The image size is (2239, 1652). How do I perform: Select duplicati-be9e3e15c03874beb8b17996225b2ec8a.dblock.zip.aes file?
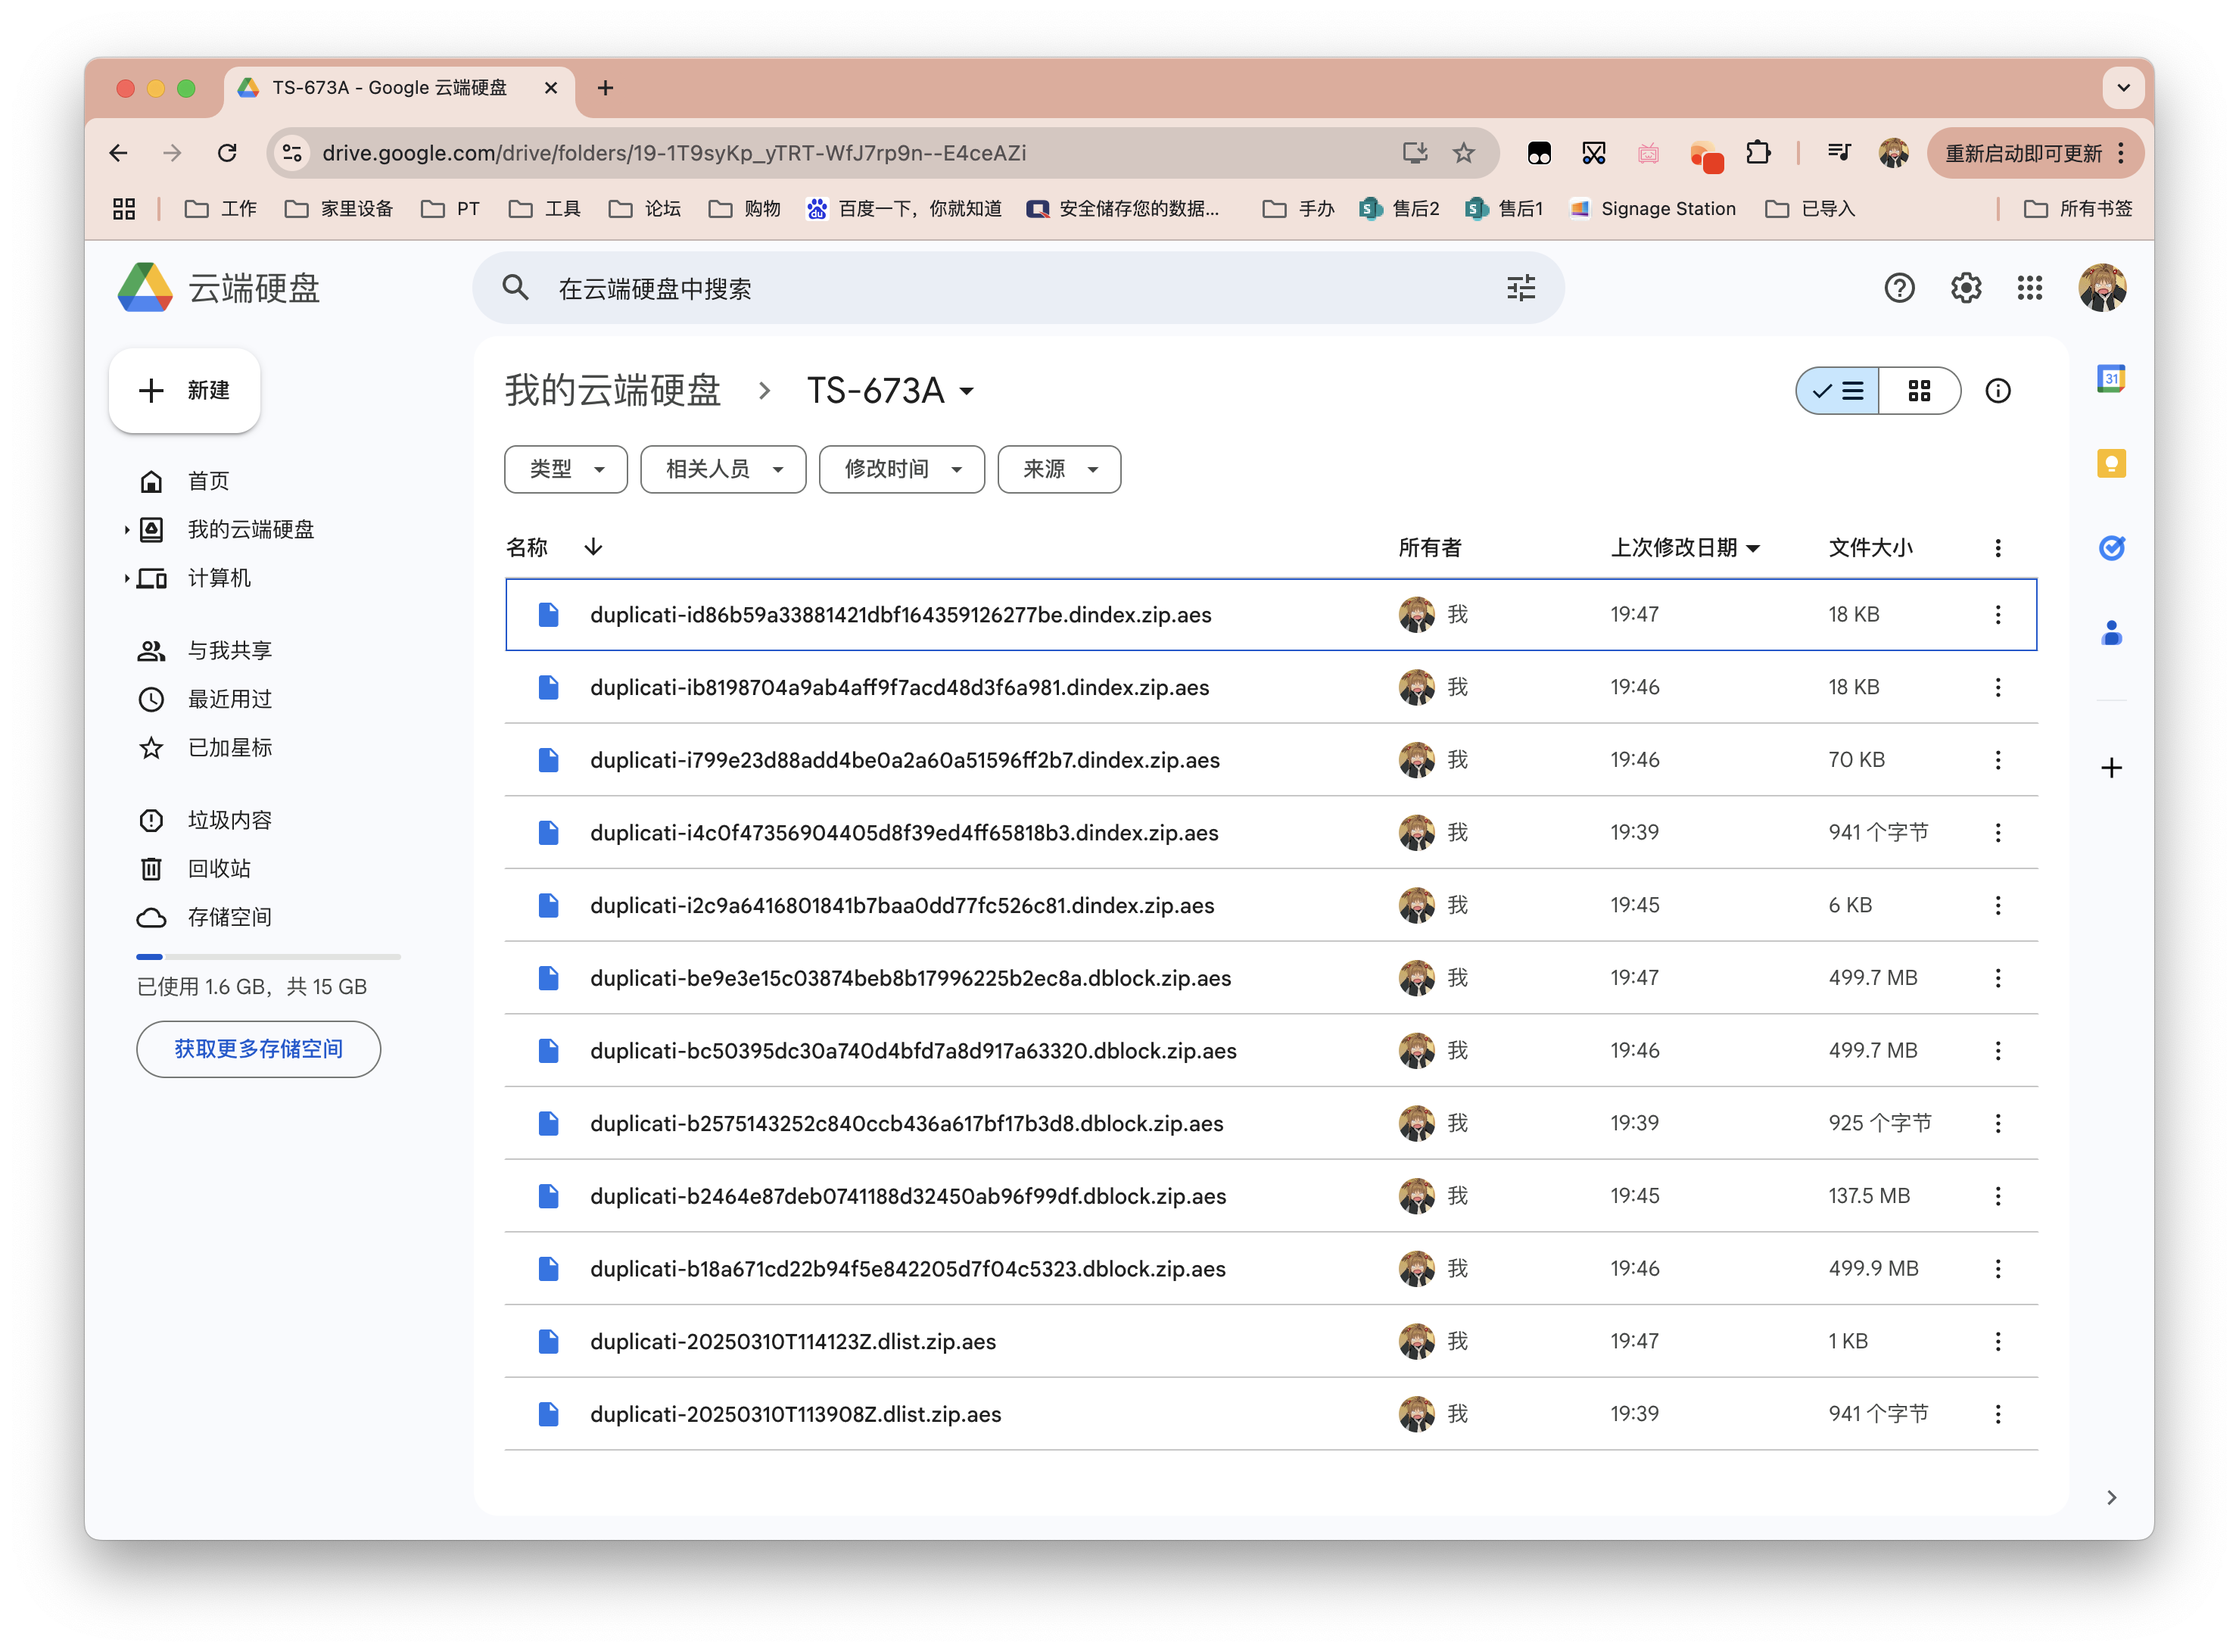[x=1270, y=977]
